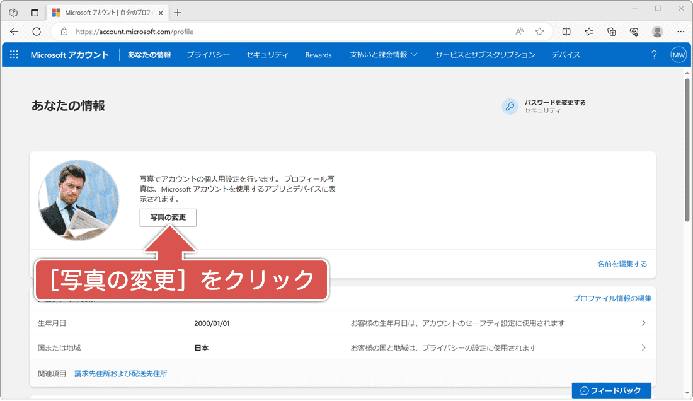Open the 国または地域 row chevron

(644, 347)
